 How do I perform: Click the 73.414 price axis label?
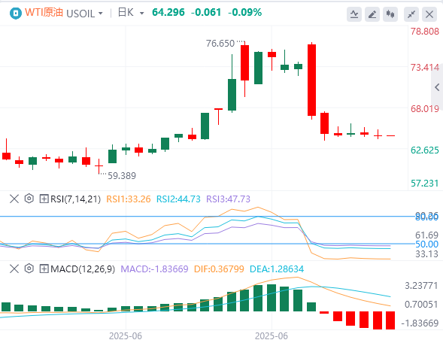click(425, 68)
